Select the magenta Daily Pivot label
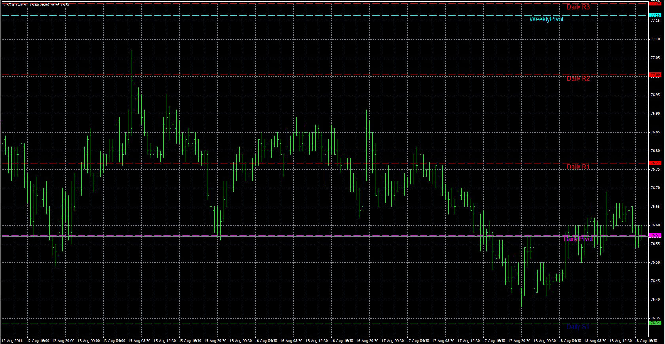The height and width of the screenshot is (344, 665). click(x=578, y=239)
